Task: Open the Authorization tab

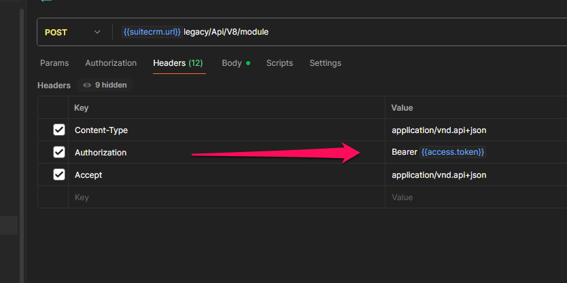Action: (111, 63)
